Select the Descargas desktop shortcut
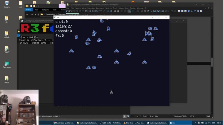The height and width of the screenshot is (125, 223). pos(7,65)
